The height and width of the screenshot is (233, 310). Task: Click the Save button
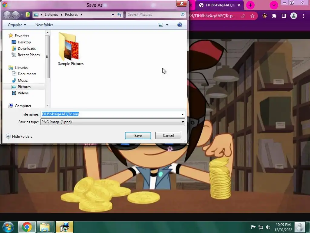(x=138, y=136)
